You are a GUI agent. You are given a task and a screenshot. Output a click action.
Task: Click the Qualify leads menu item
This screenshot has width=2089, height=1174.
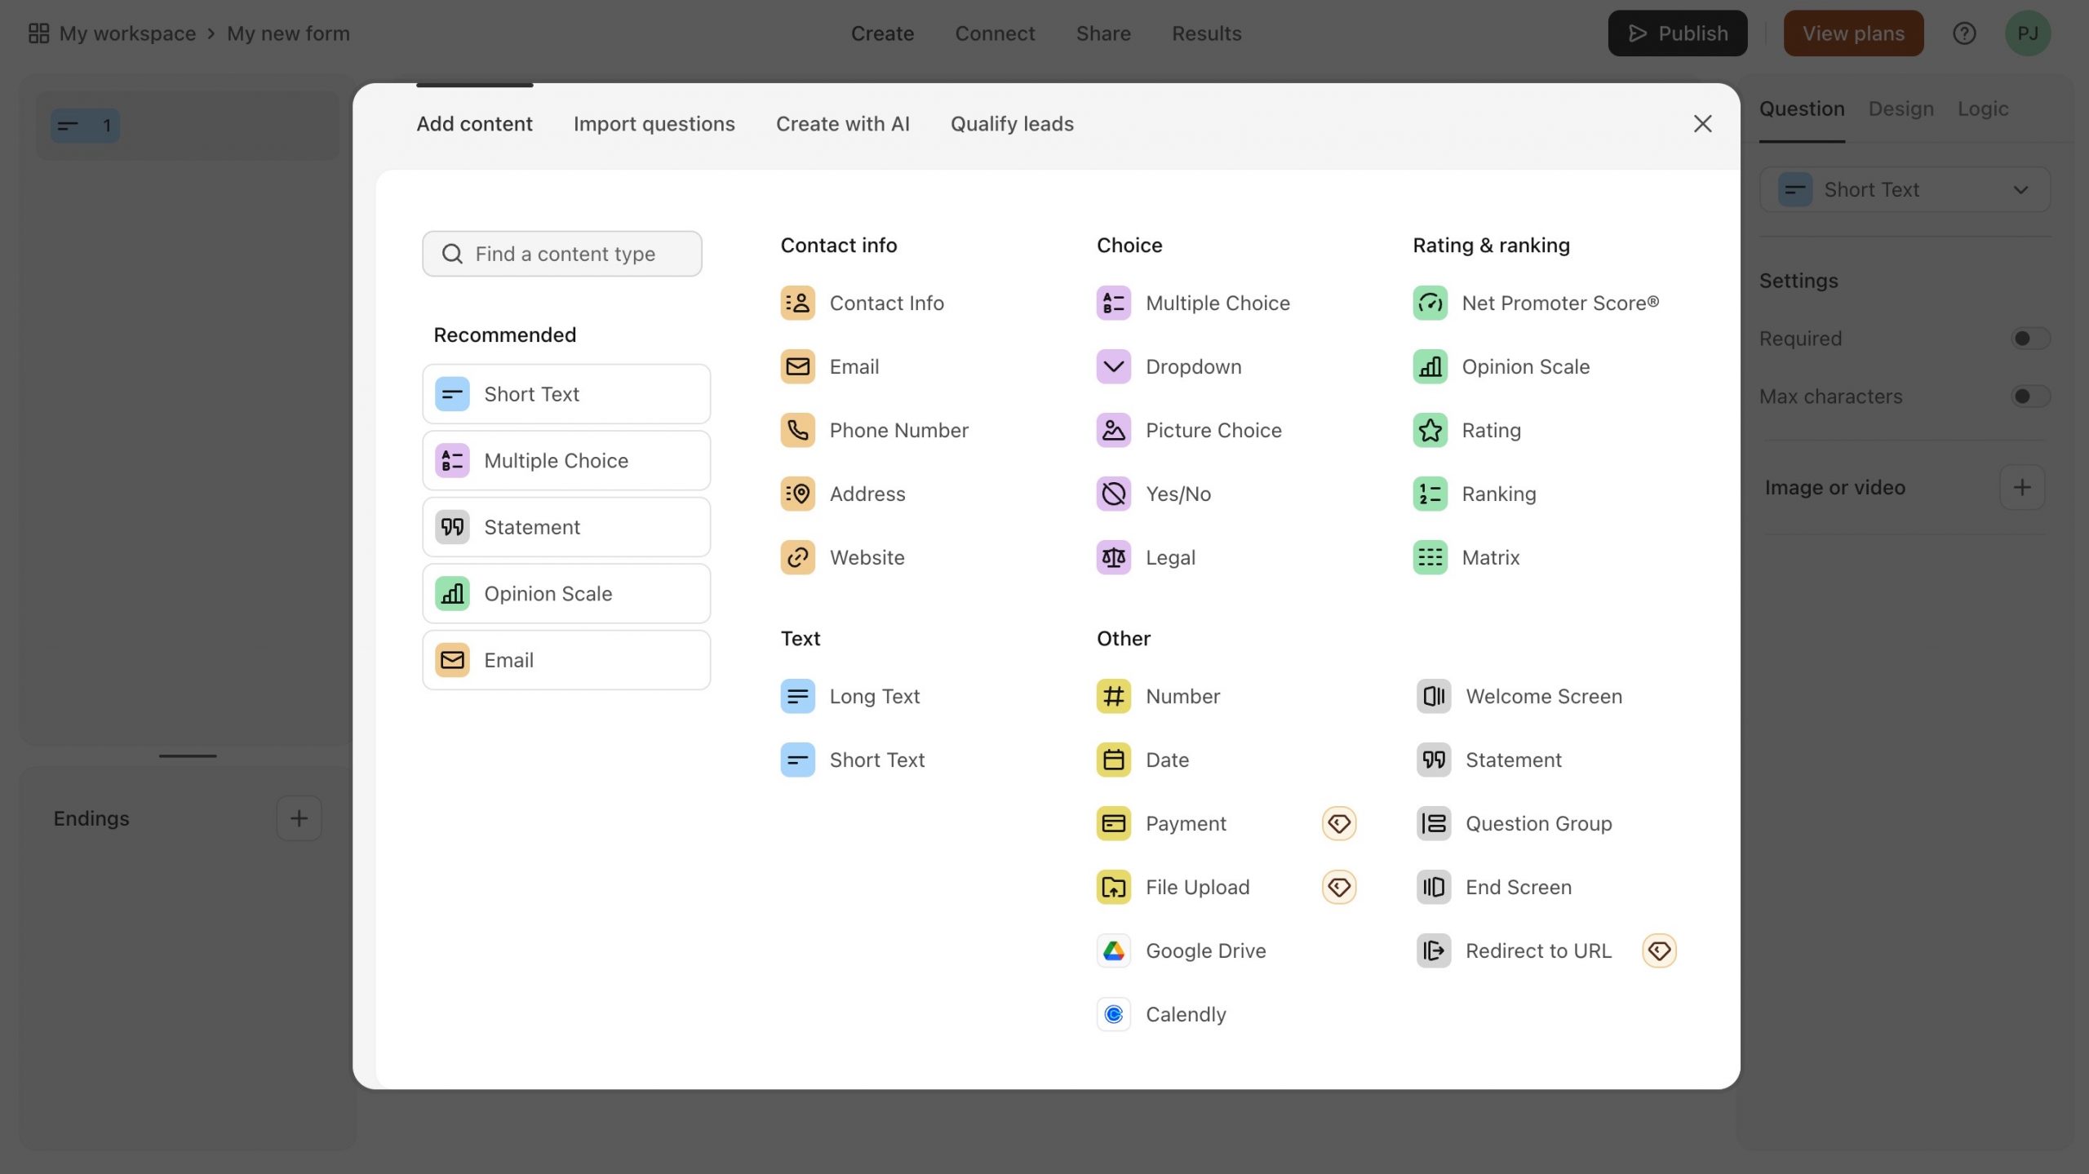[1012, 122]
